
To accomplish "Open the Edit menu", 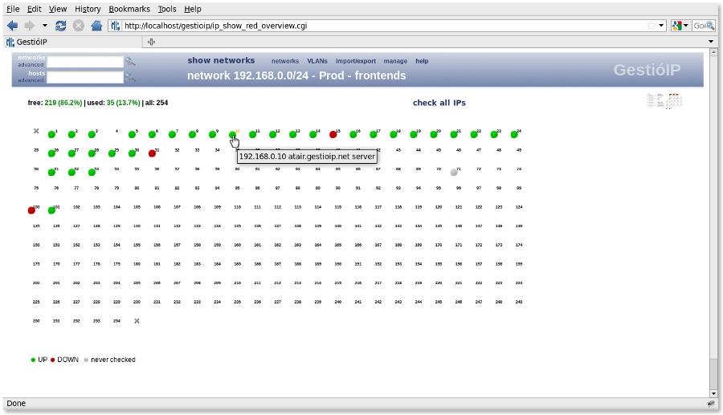I will (34, 9).
